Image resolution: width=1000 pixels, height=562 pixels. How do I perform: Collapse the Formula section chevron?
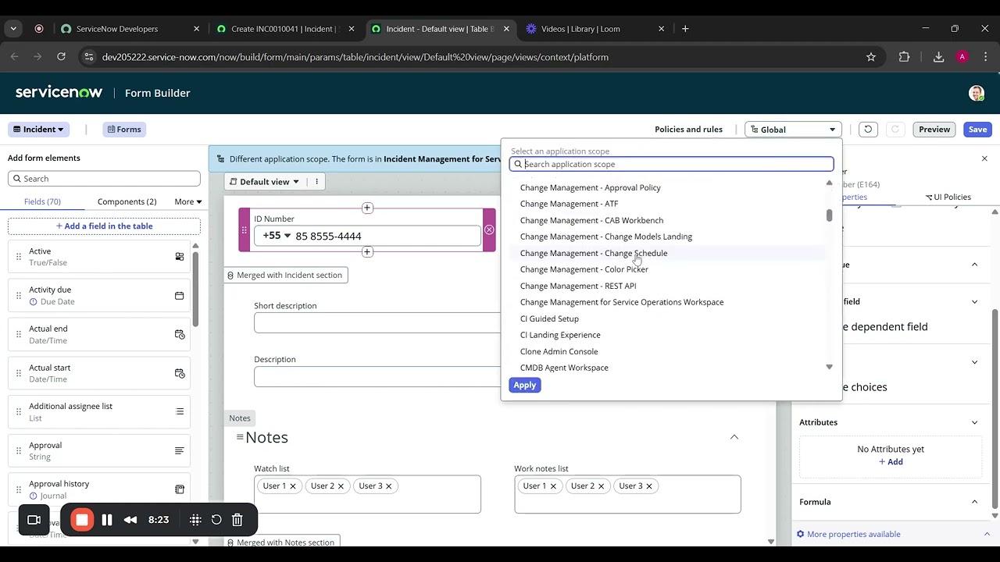974,502
